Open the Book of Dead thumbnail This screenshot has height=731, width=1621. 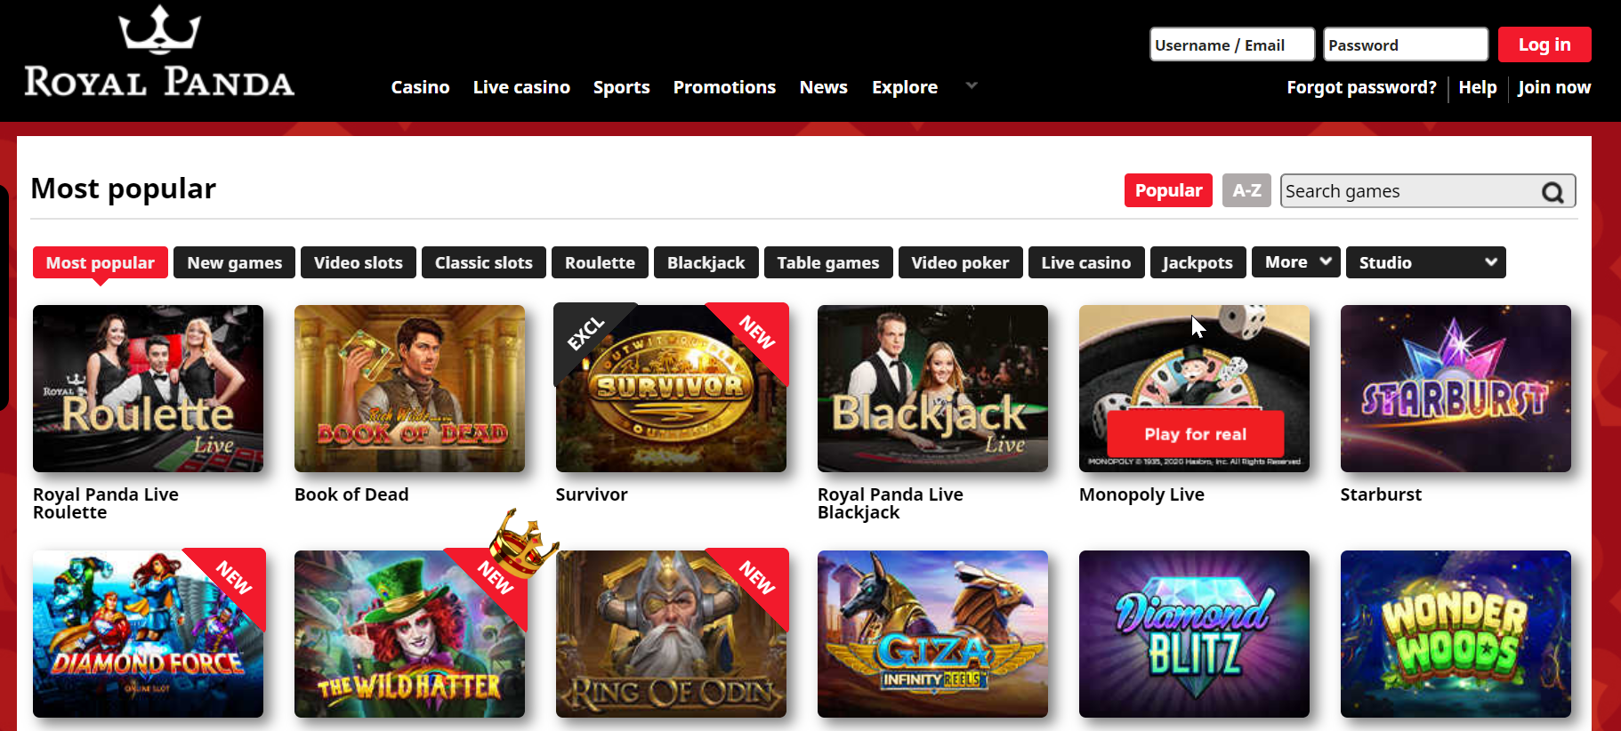pos(409,389)
